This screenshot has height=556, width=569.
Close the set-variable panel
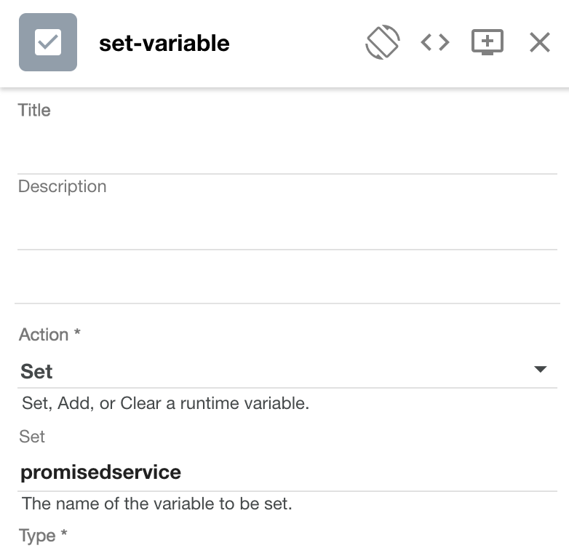[540, 42]
